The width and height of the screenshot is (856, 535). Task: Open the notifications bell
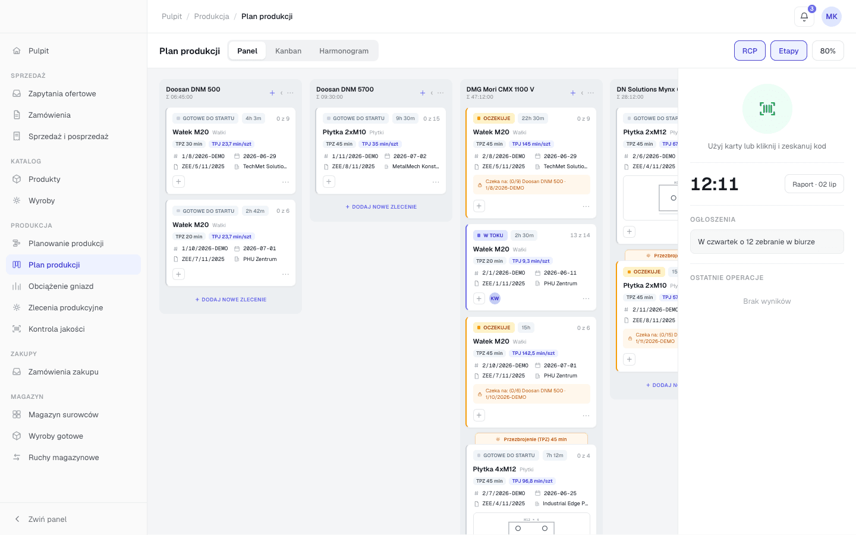(804, 17)
